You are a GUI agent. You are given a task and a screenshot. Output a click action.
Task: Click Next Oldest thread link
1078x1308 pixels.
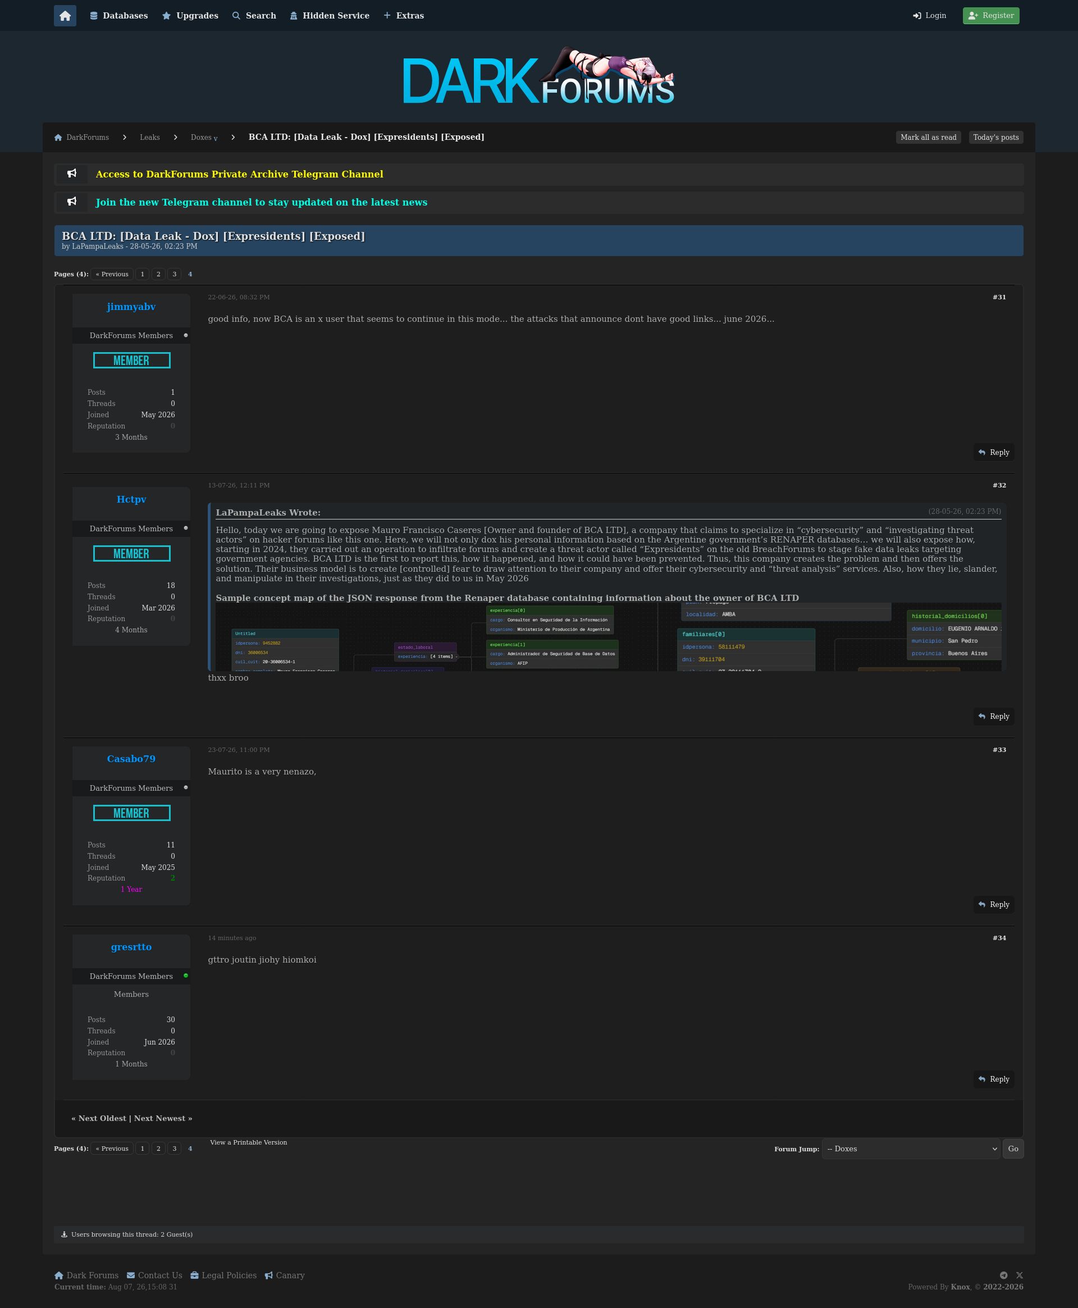(102, 1119)
